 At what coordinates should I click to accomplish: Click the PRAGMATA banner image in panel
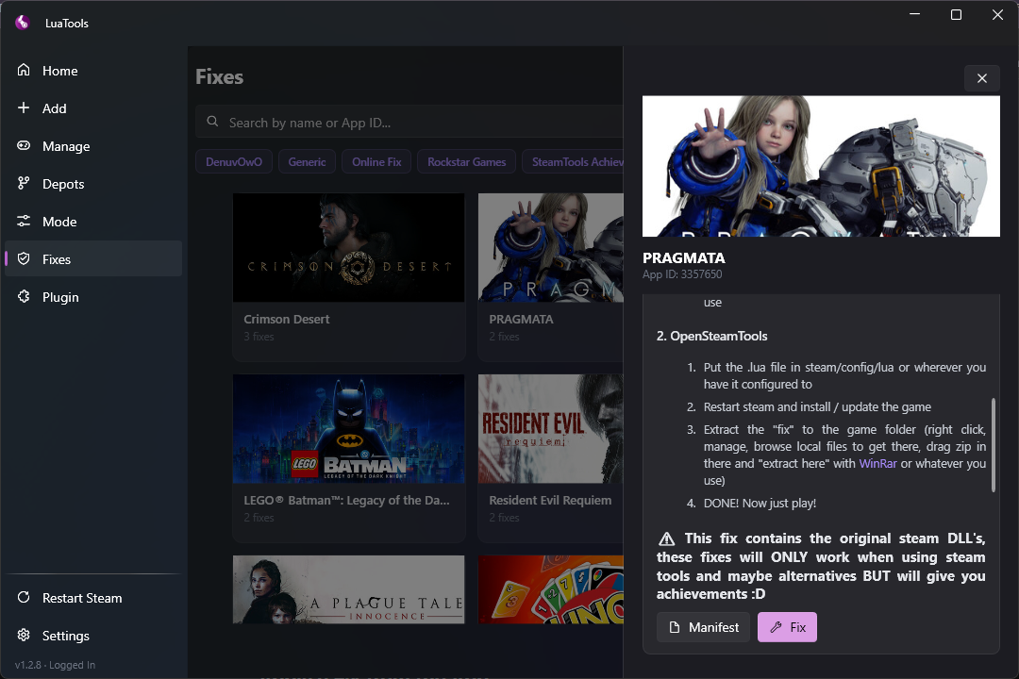(821, 166)
